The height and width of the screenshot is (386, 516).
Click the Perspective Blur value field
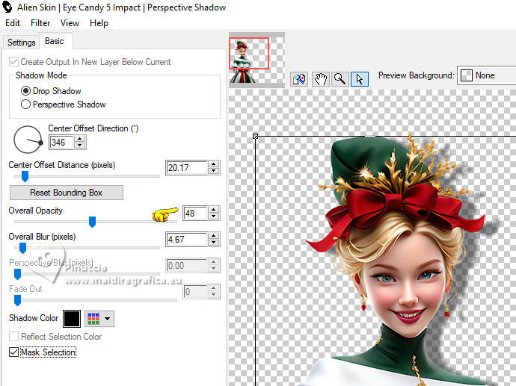[187, 266]
